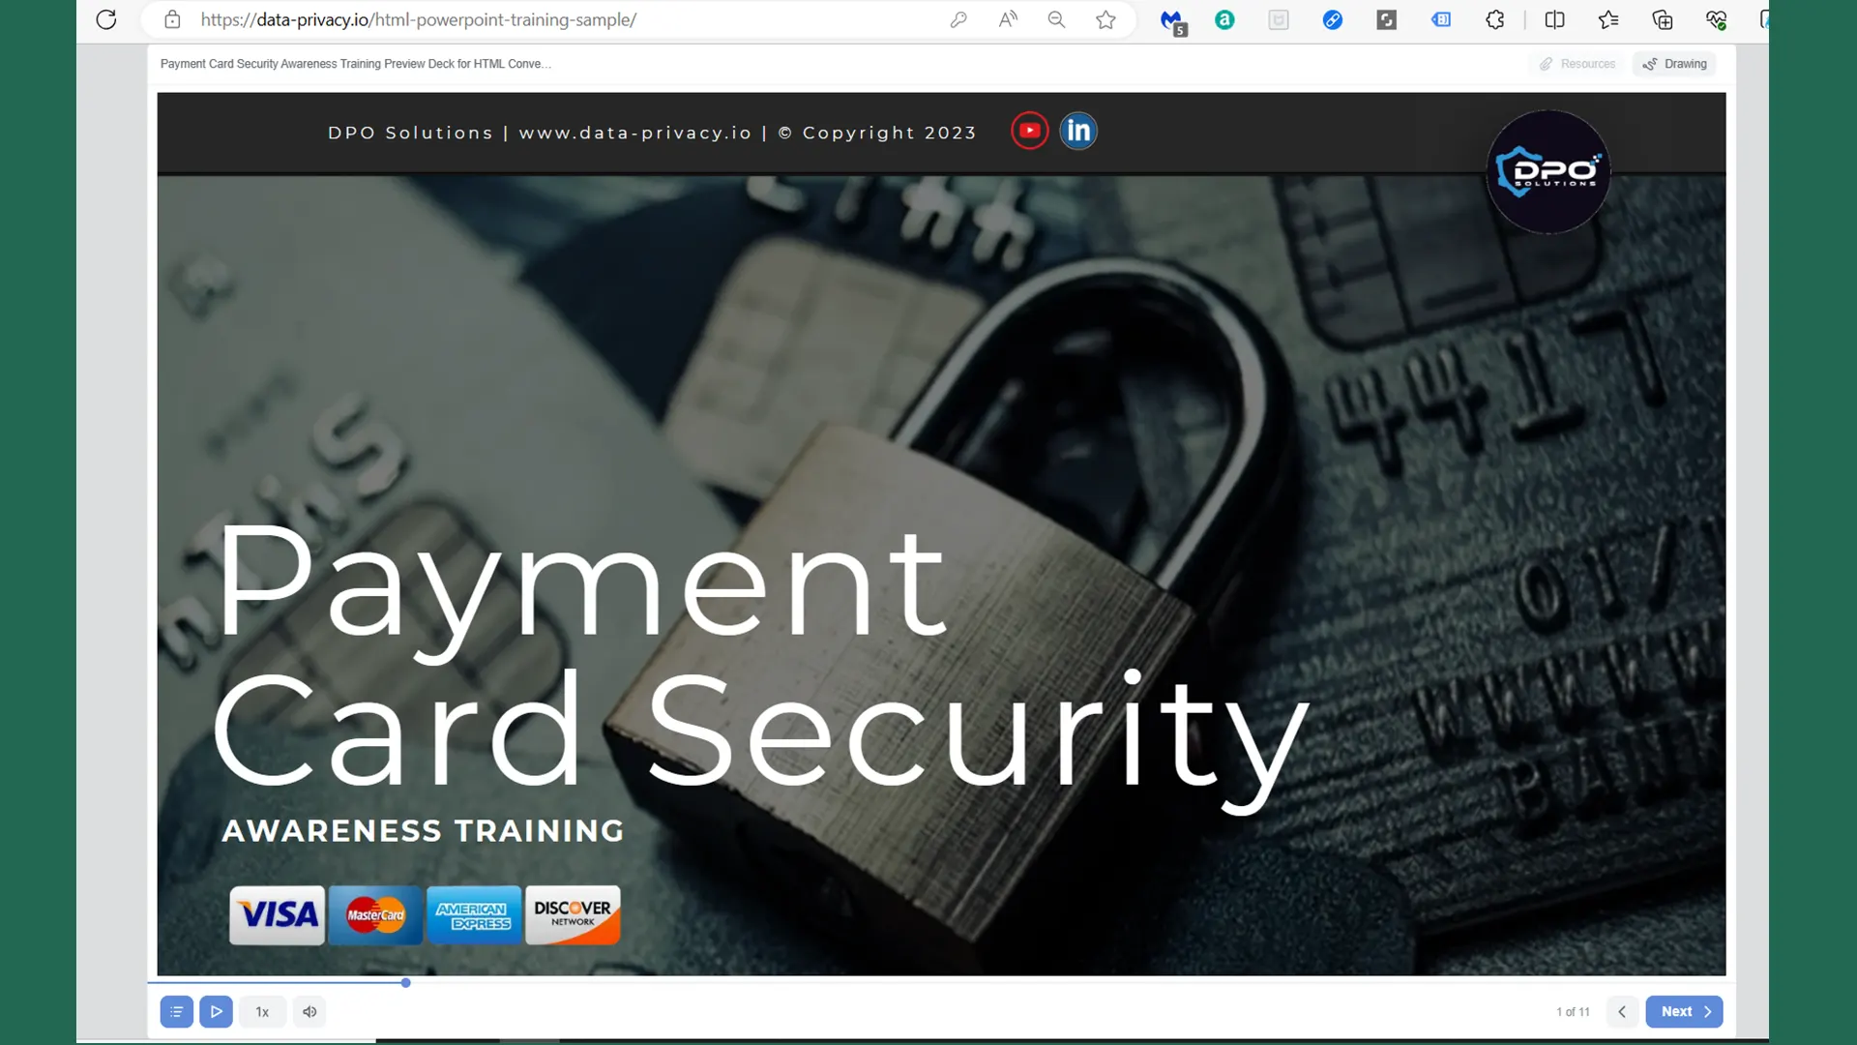Drag the progress bar slider forward
The width and height of the screenshot is (1857, 1045).
(405, 982)
